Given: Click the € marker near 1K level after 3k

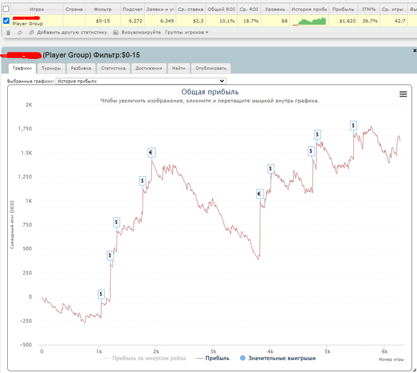Looking at the screenshot, I should click(259, 194).
